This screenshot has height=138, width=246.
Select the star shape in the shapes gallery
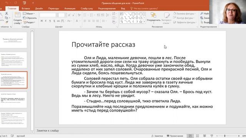tap(141, 21)
